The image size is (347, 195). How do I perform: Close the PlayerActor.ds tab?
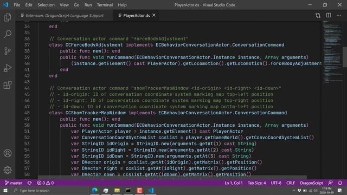(154, 15)
